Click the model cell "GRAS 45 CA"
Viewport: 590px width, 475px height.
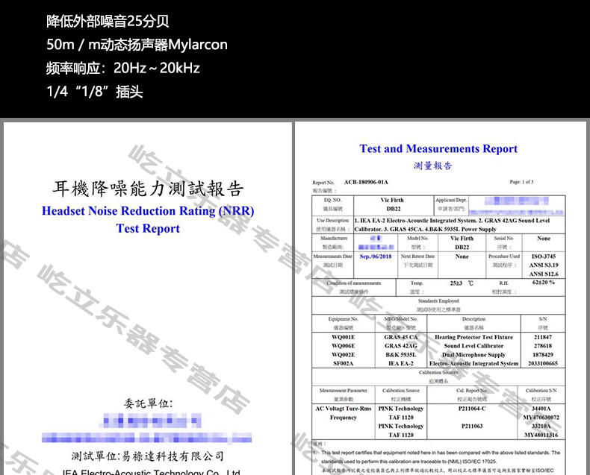[401, 337]
